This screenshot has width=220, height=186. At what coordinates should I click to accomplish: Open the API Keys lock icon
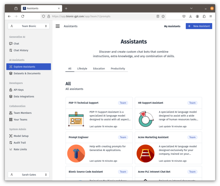pyautogui.click(x=11, y=90)
